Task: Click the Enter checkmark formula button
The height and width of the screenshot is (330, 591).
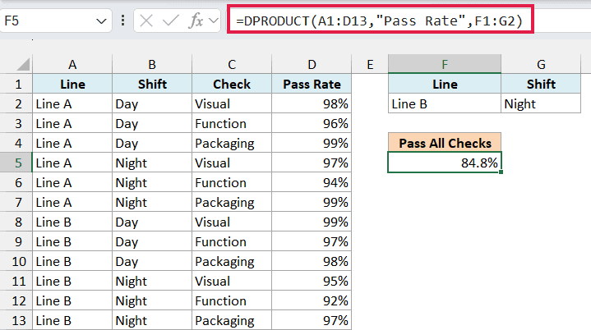Action: 170,21
